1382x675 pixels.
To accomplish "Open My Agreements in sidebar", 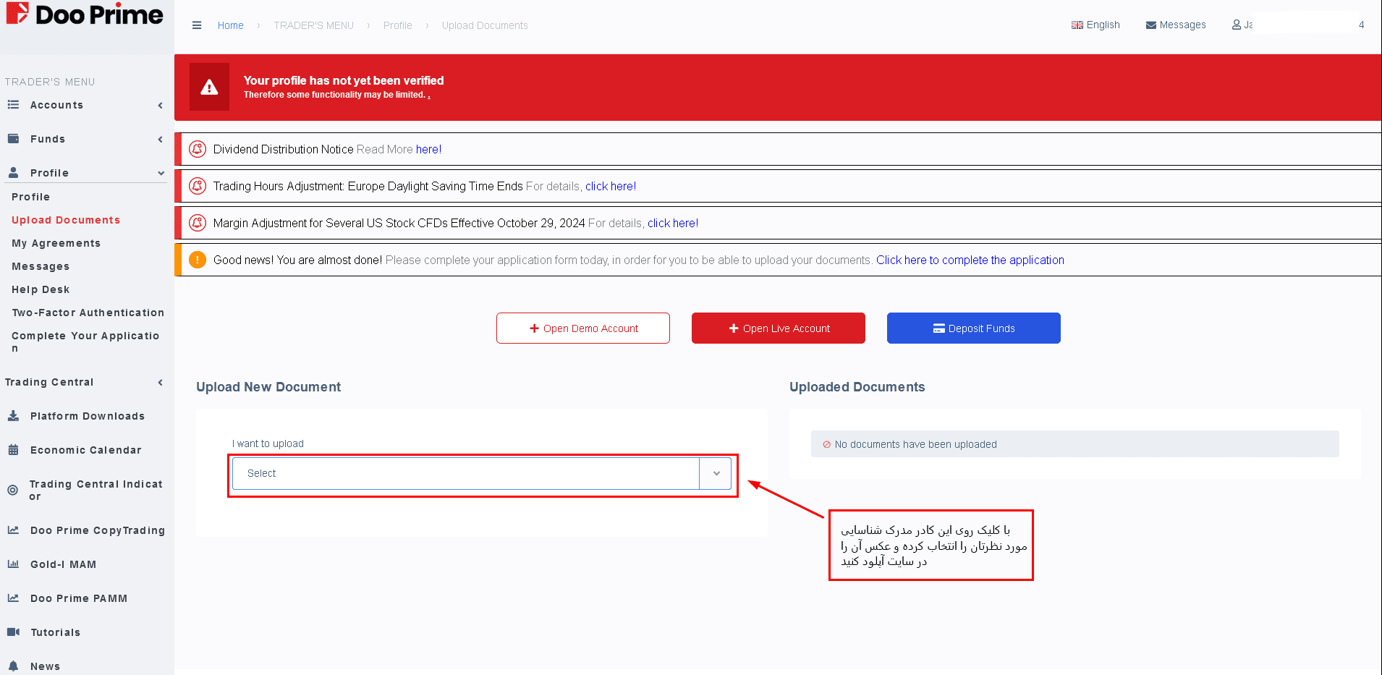I will (x=56, y=243).
